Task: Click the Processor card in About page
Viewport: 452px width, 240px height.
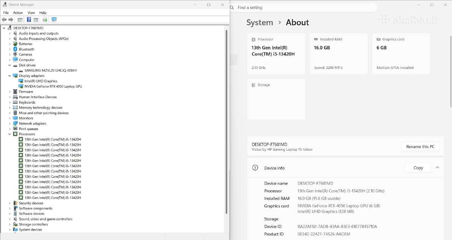Action: coord(276,54)
